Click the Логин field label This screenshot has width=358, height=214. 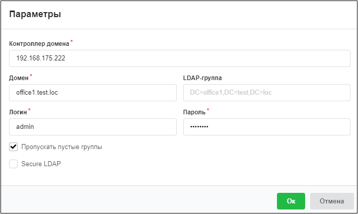click(x=18, y=112)
